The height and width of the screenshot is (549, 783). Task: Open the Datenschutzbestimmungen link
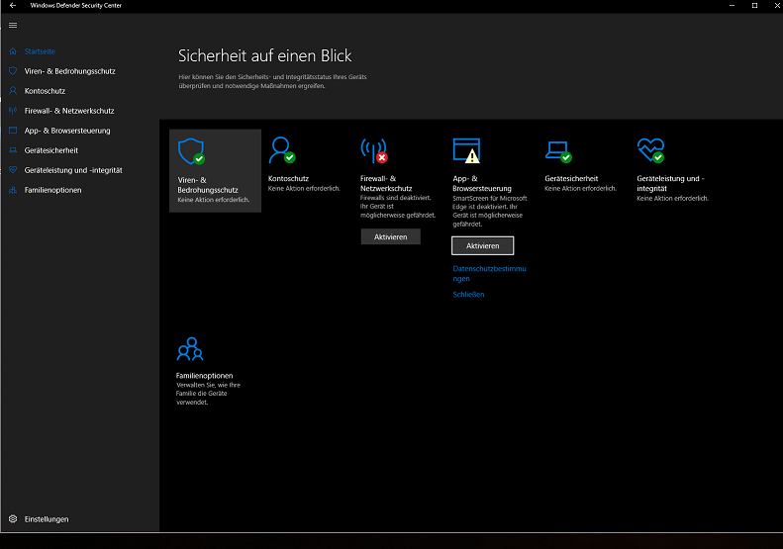tap(489, 273)
